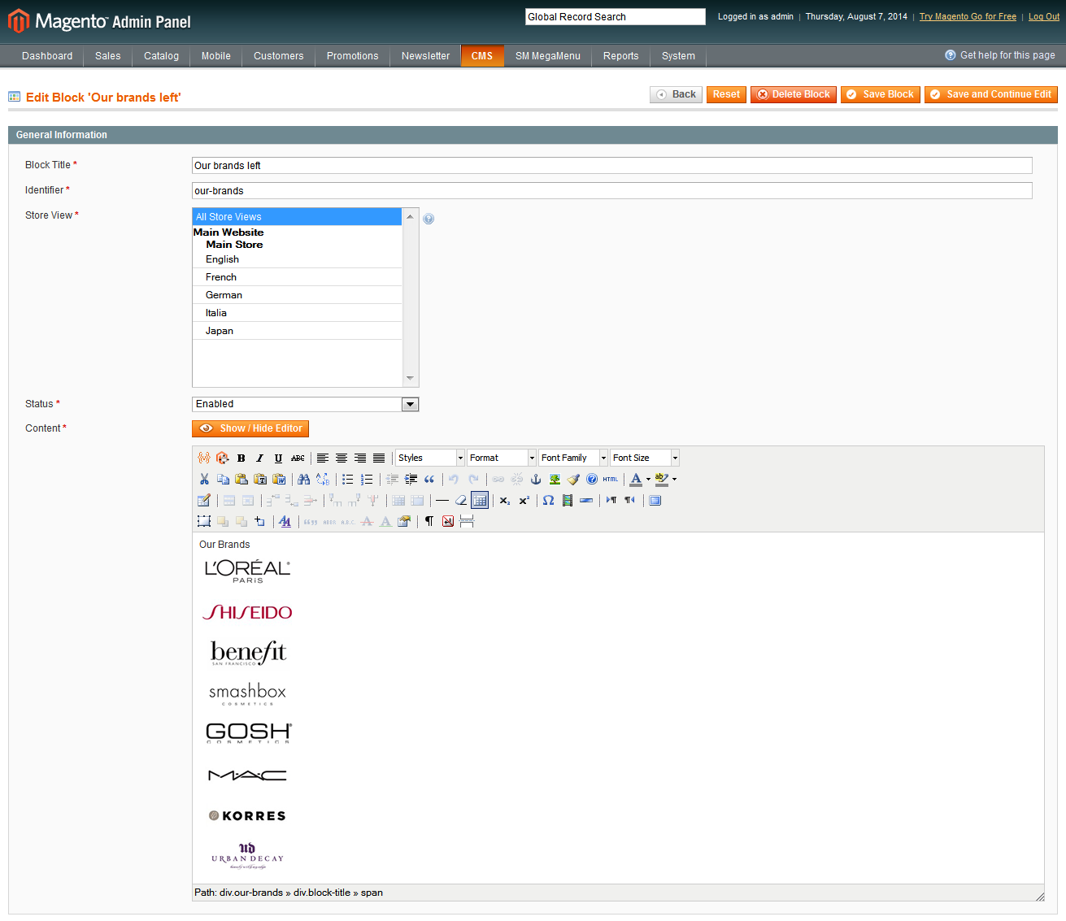Open the SM MegaMenu menu
The image size is (1066, 921).
click(x=548, y=56)
